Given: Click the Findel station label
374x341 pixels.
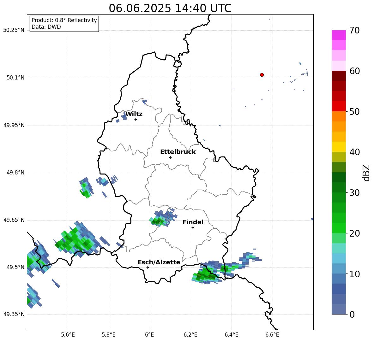Looking at the screenshot, I should point(193,222).
